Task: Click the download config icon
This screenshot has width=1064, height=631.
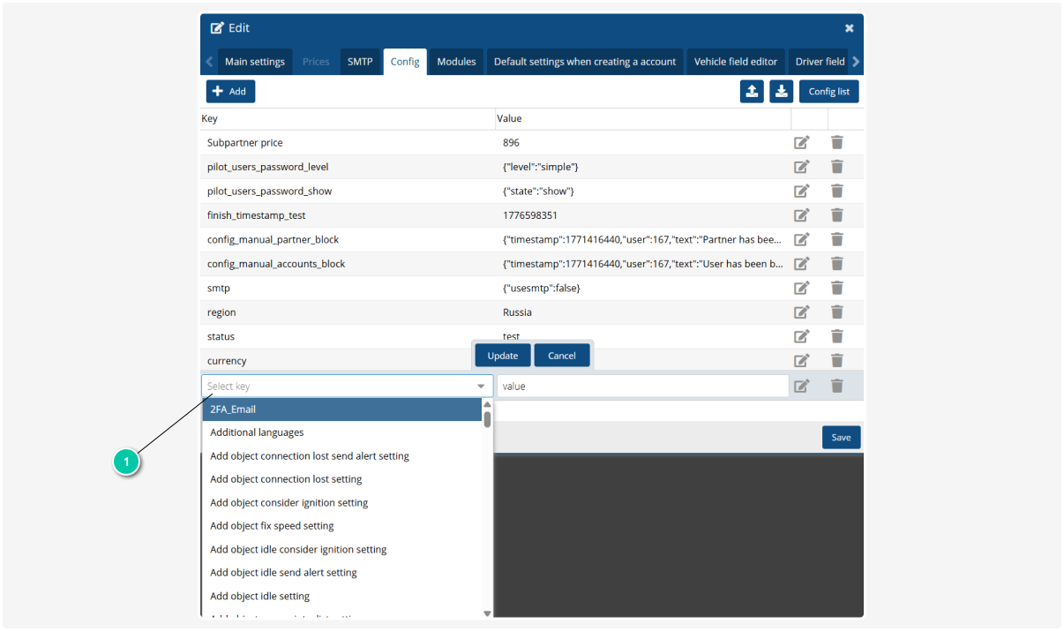Action: click(x=781, y=91)
